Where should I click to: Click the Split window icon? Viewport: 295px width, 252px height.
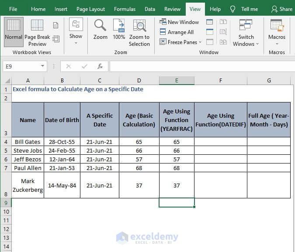tap(210, 22)
